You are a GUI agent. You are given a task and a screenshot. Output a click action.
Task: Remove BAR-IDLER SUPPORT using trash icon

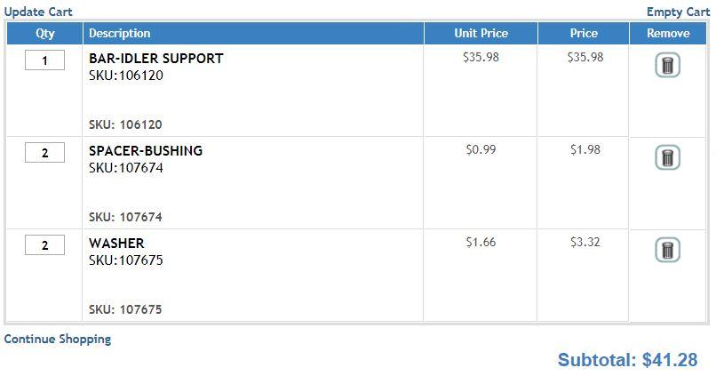click(668, 65)
